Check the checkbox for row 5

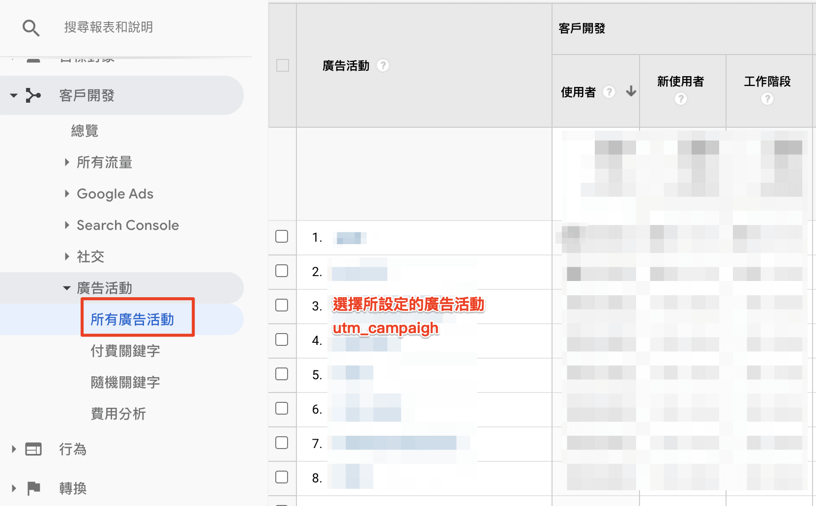click(282, 374)
